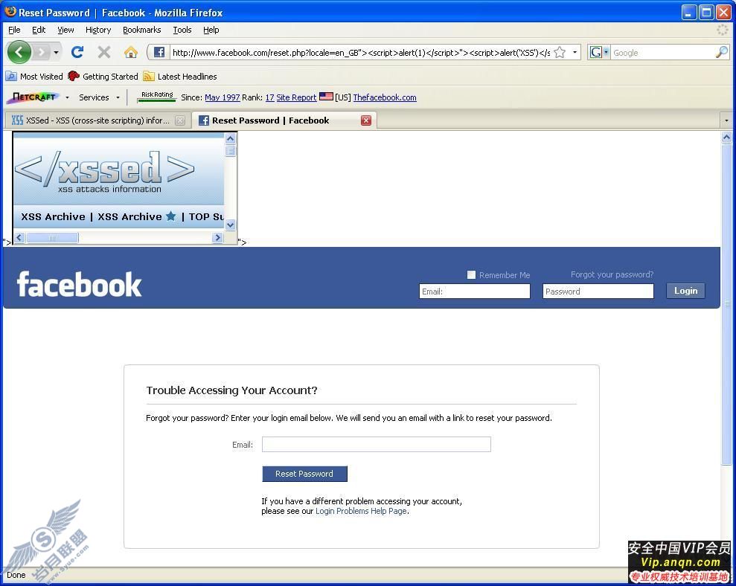
Task: Click the main page vertical scrollbar thumb
Action: [x=726, y=304]
